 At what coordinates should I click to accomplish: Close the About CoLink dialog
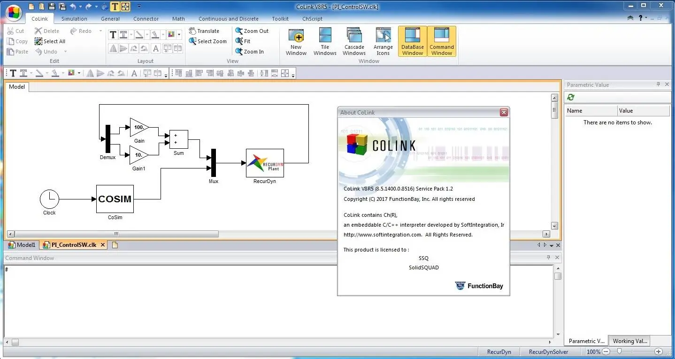[x=504, y=112]
